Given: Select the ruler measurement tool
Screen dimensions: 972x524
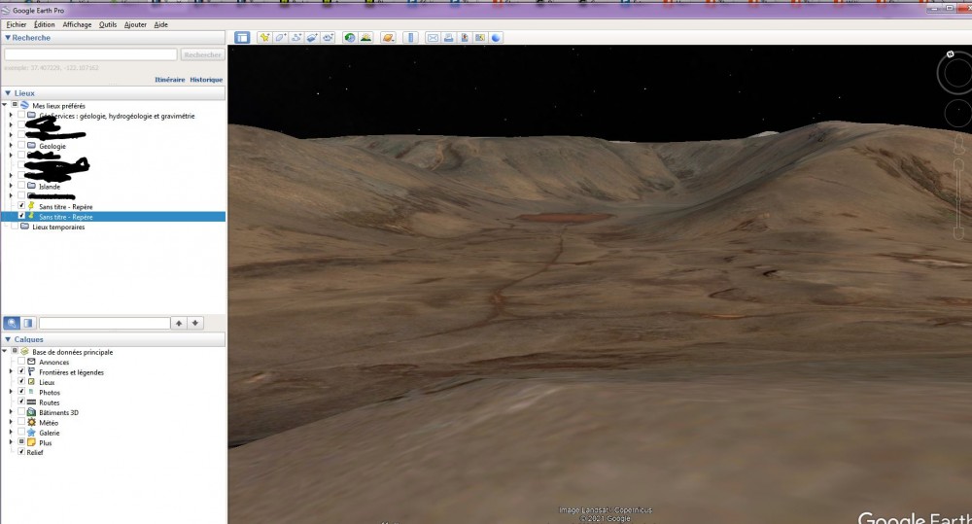Looking at the screenshot, I should [x=410, y=38].
